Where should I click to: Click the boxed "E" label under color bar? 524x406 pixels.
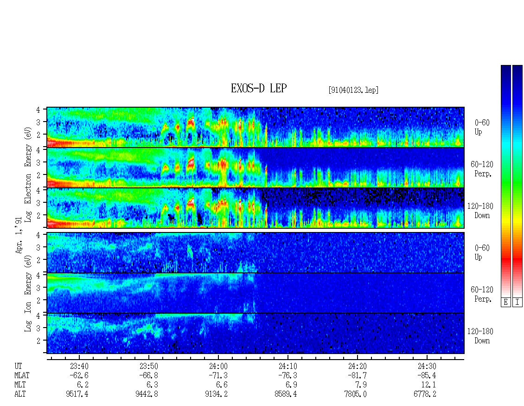point(505,302)
